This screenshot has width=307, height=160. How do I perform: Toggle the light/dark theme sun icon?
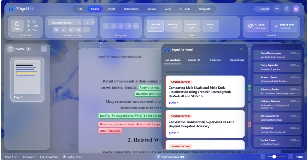click(277, 9)
